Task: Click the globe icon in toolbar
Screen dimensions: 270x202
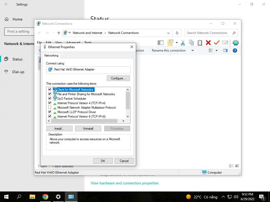Action: click(235, 43)
